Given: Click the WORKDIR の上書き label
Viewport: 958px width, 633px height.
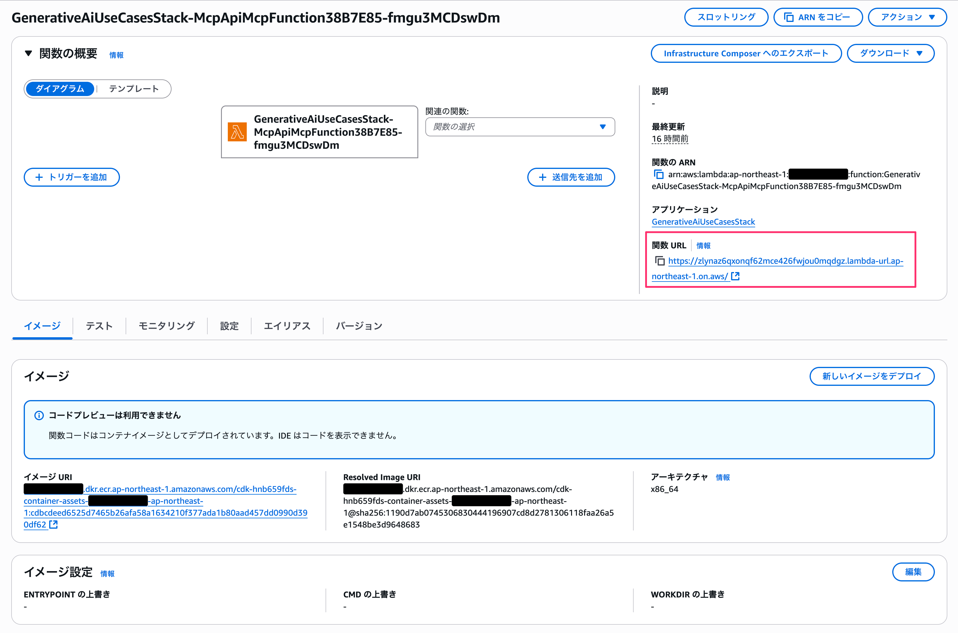Looking at the screenshot, I should coord(688,594).
